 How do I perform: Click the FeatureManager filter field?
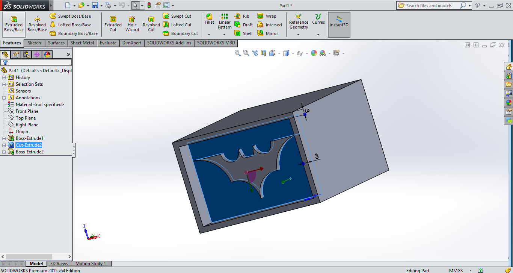pyautogui.click(x=36, y=62)
